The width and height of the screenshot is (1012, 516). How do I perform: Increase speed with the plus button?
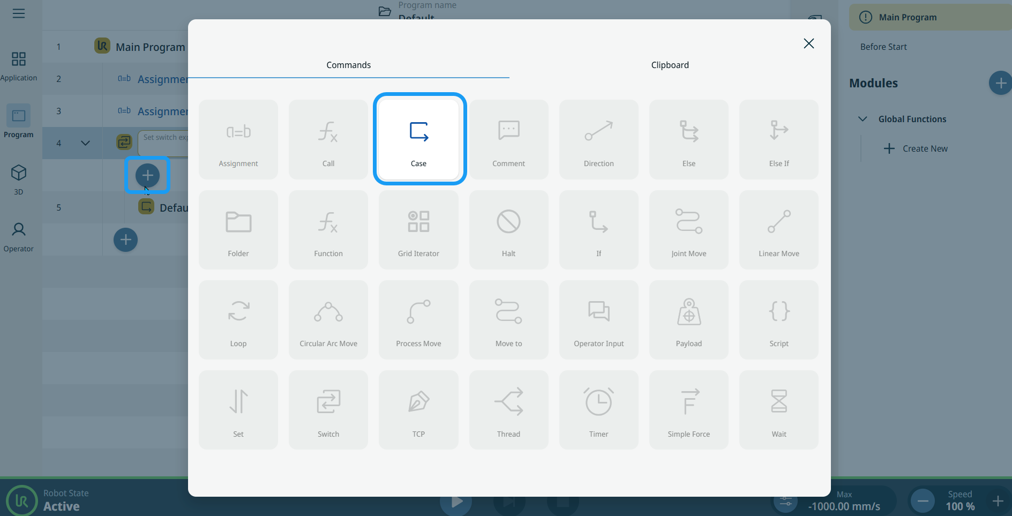[x=998, y=501]
